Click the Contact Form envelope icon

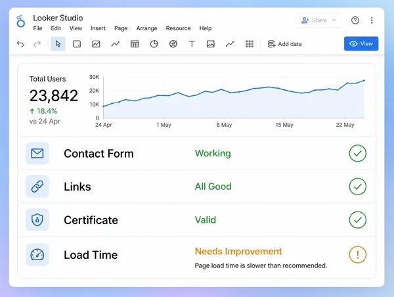coord(37,153)
